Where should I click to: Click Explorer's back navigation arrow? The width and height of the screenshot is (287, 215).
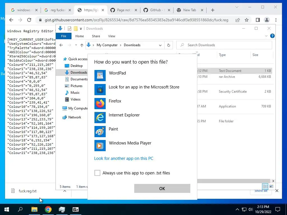click(61, 45)
